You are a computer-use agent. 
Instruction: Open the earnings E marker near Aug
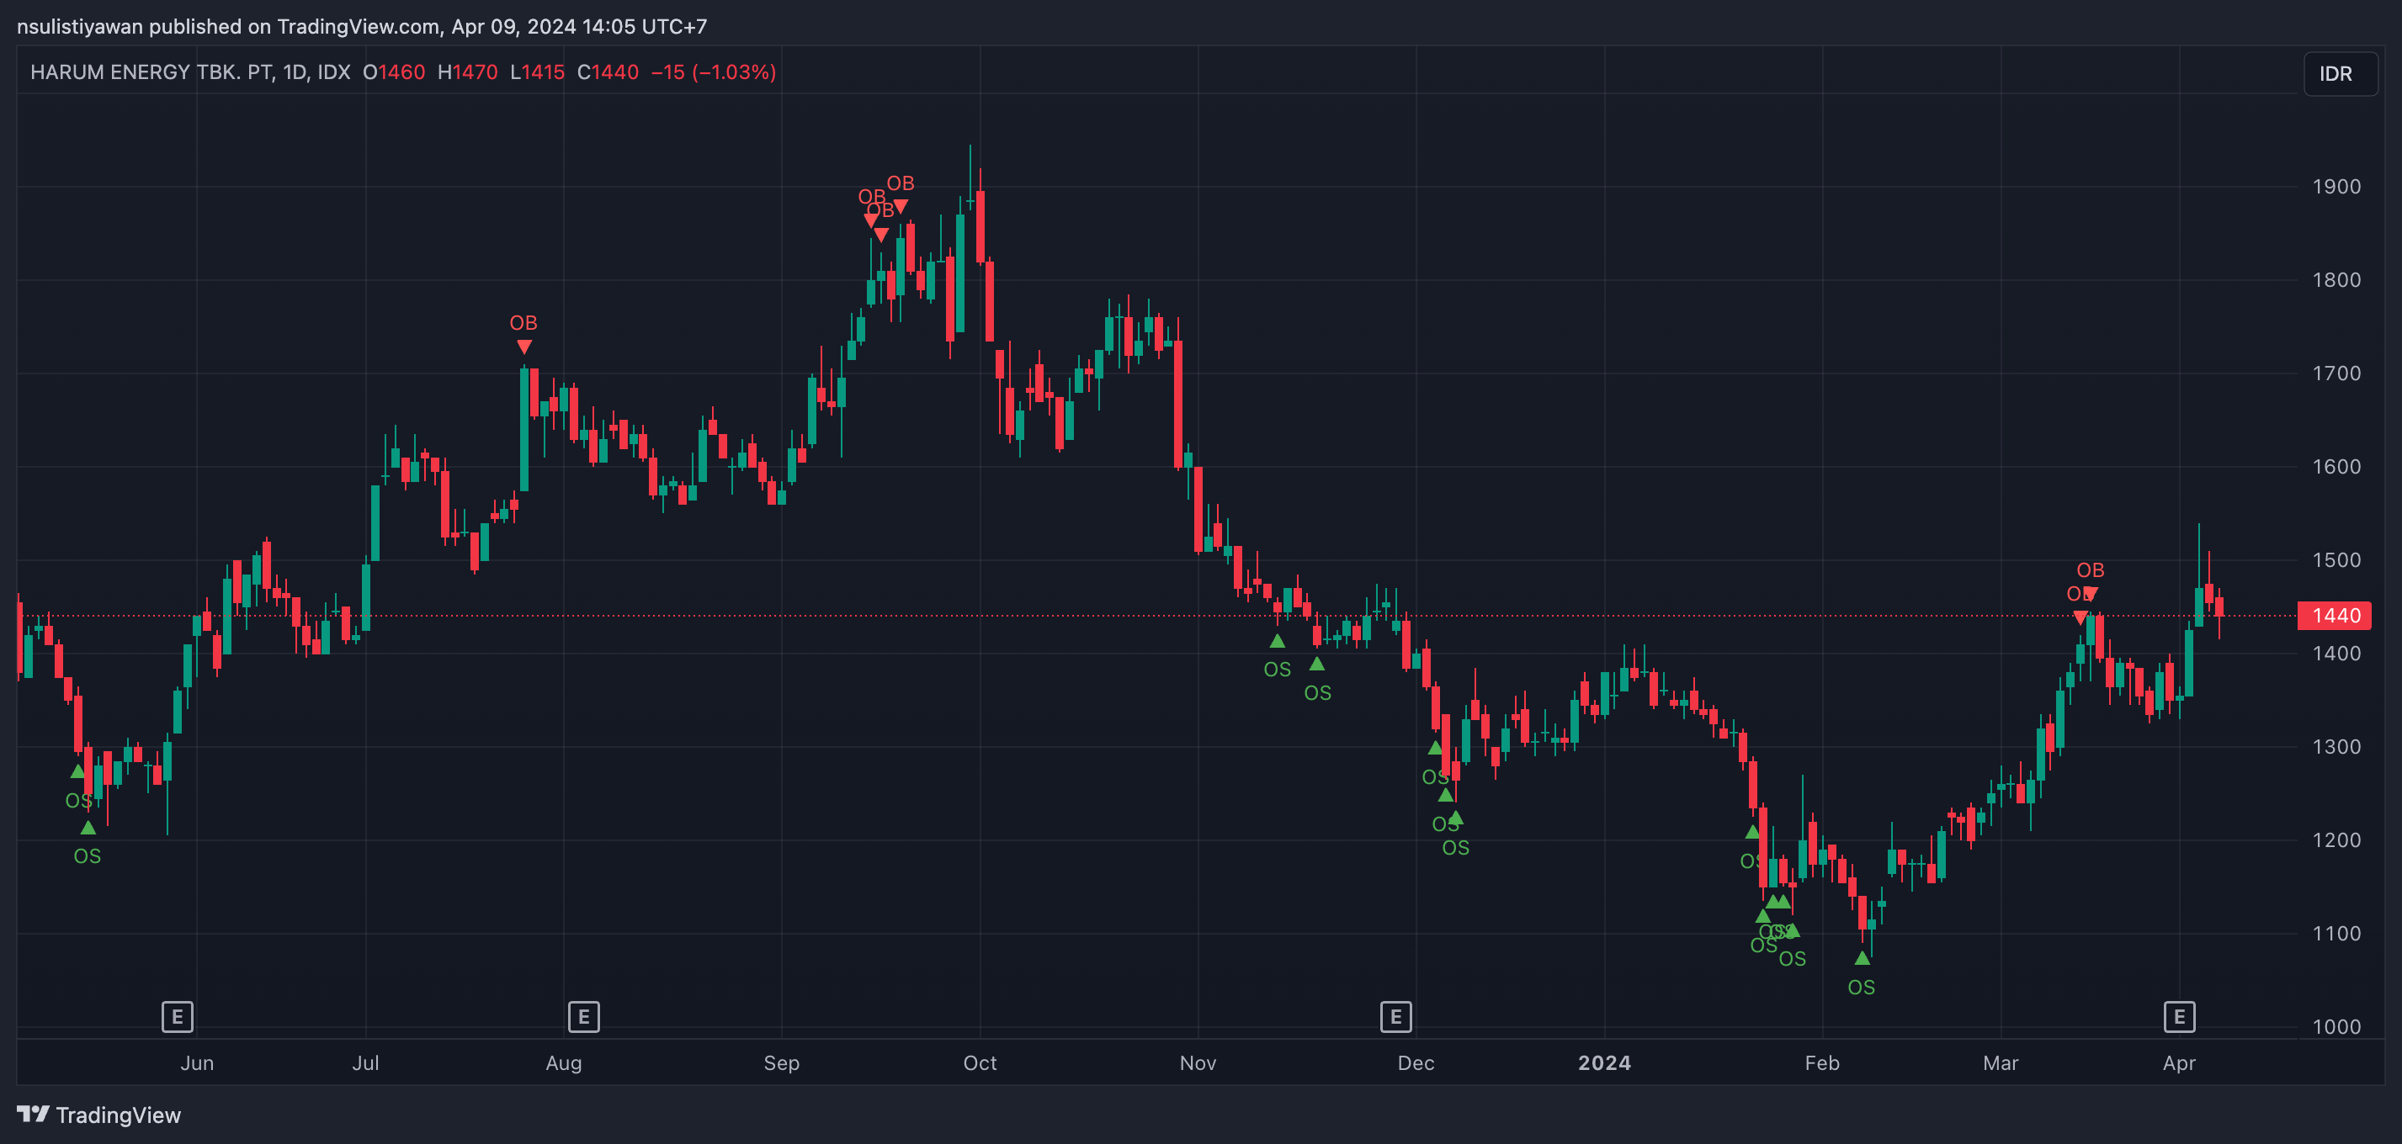[x=584, y=1016]
